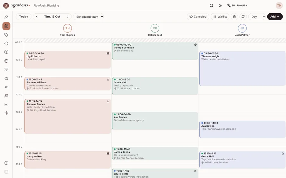Image resolution: width=286 pixels, height=178 pixels.
Task: Expand the sidebar using panel toggle icon
Action: click(x=6, y=172)
